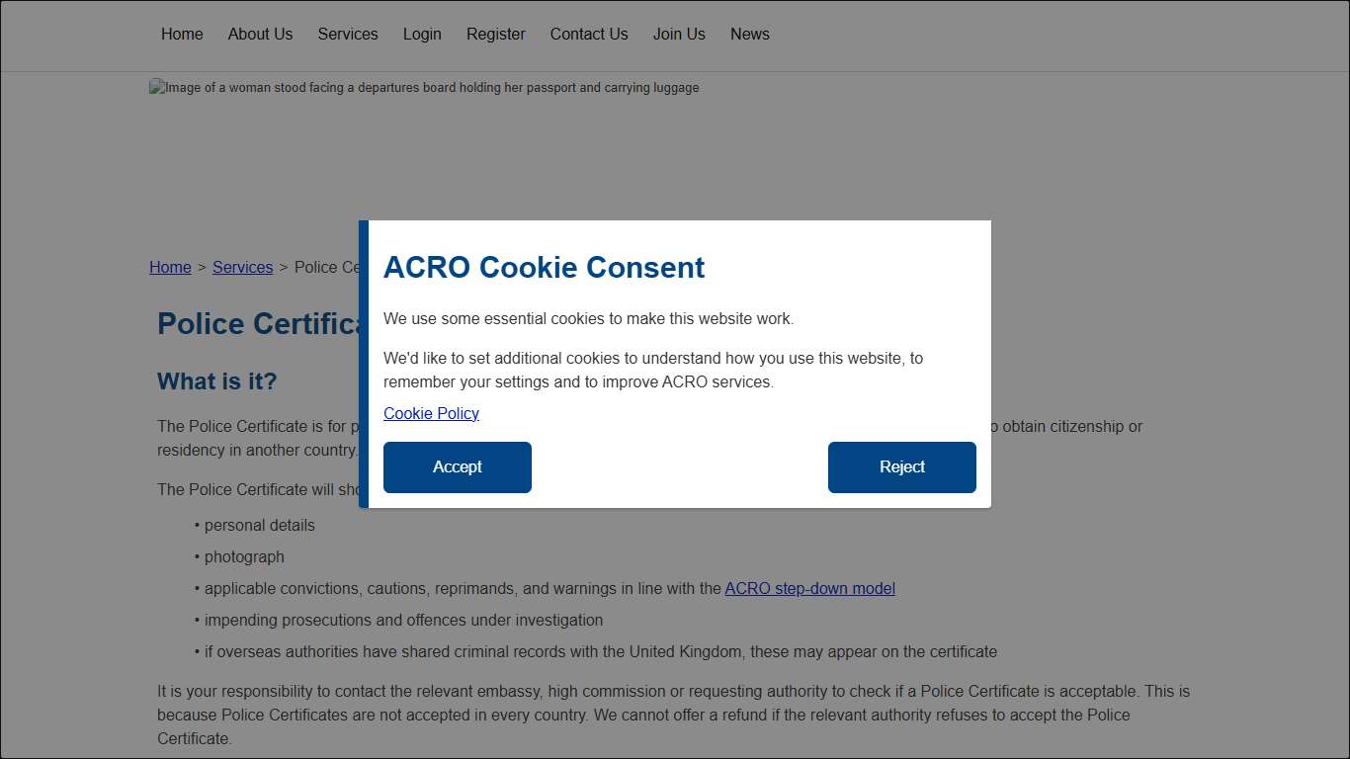The width and height of the screenshot is (1350, 759).
Task: Click the impending prosecutions bullet item
Action: [x=403, y=620]
